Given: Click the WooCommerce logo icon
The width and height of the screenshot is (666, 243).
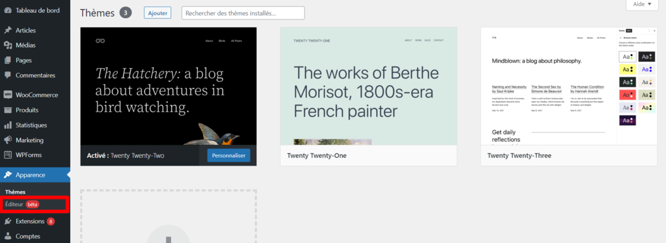Looking at the screenshot, I should click(7, 95).
